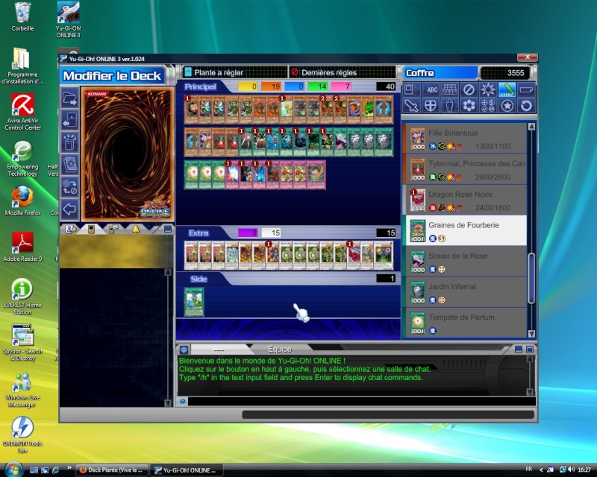Click the sun attribute filter icon
Image resolution: width=597 pixels, height=477 pixels.
click(488, 89)
